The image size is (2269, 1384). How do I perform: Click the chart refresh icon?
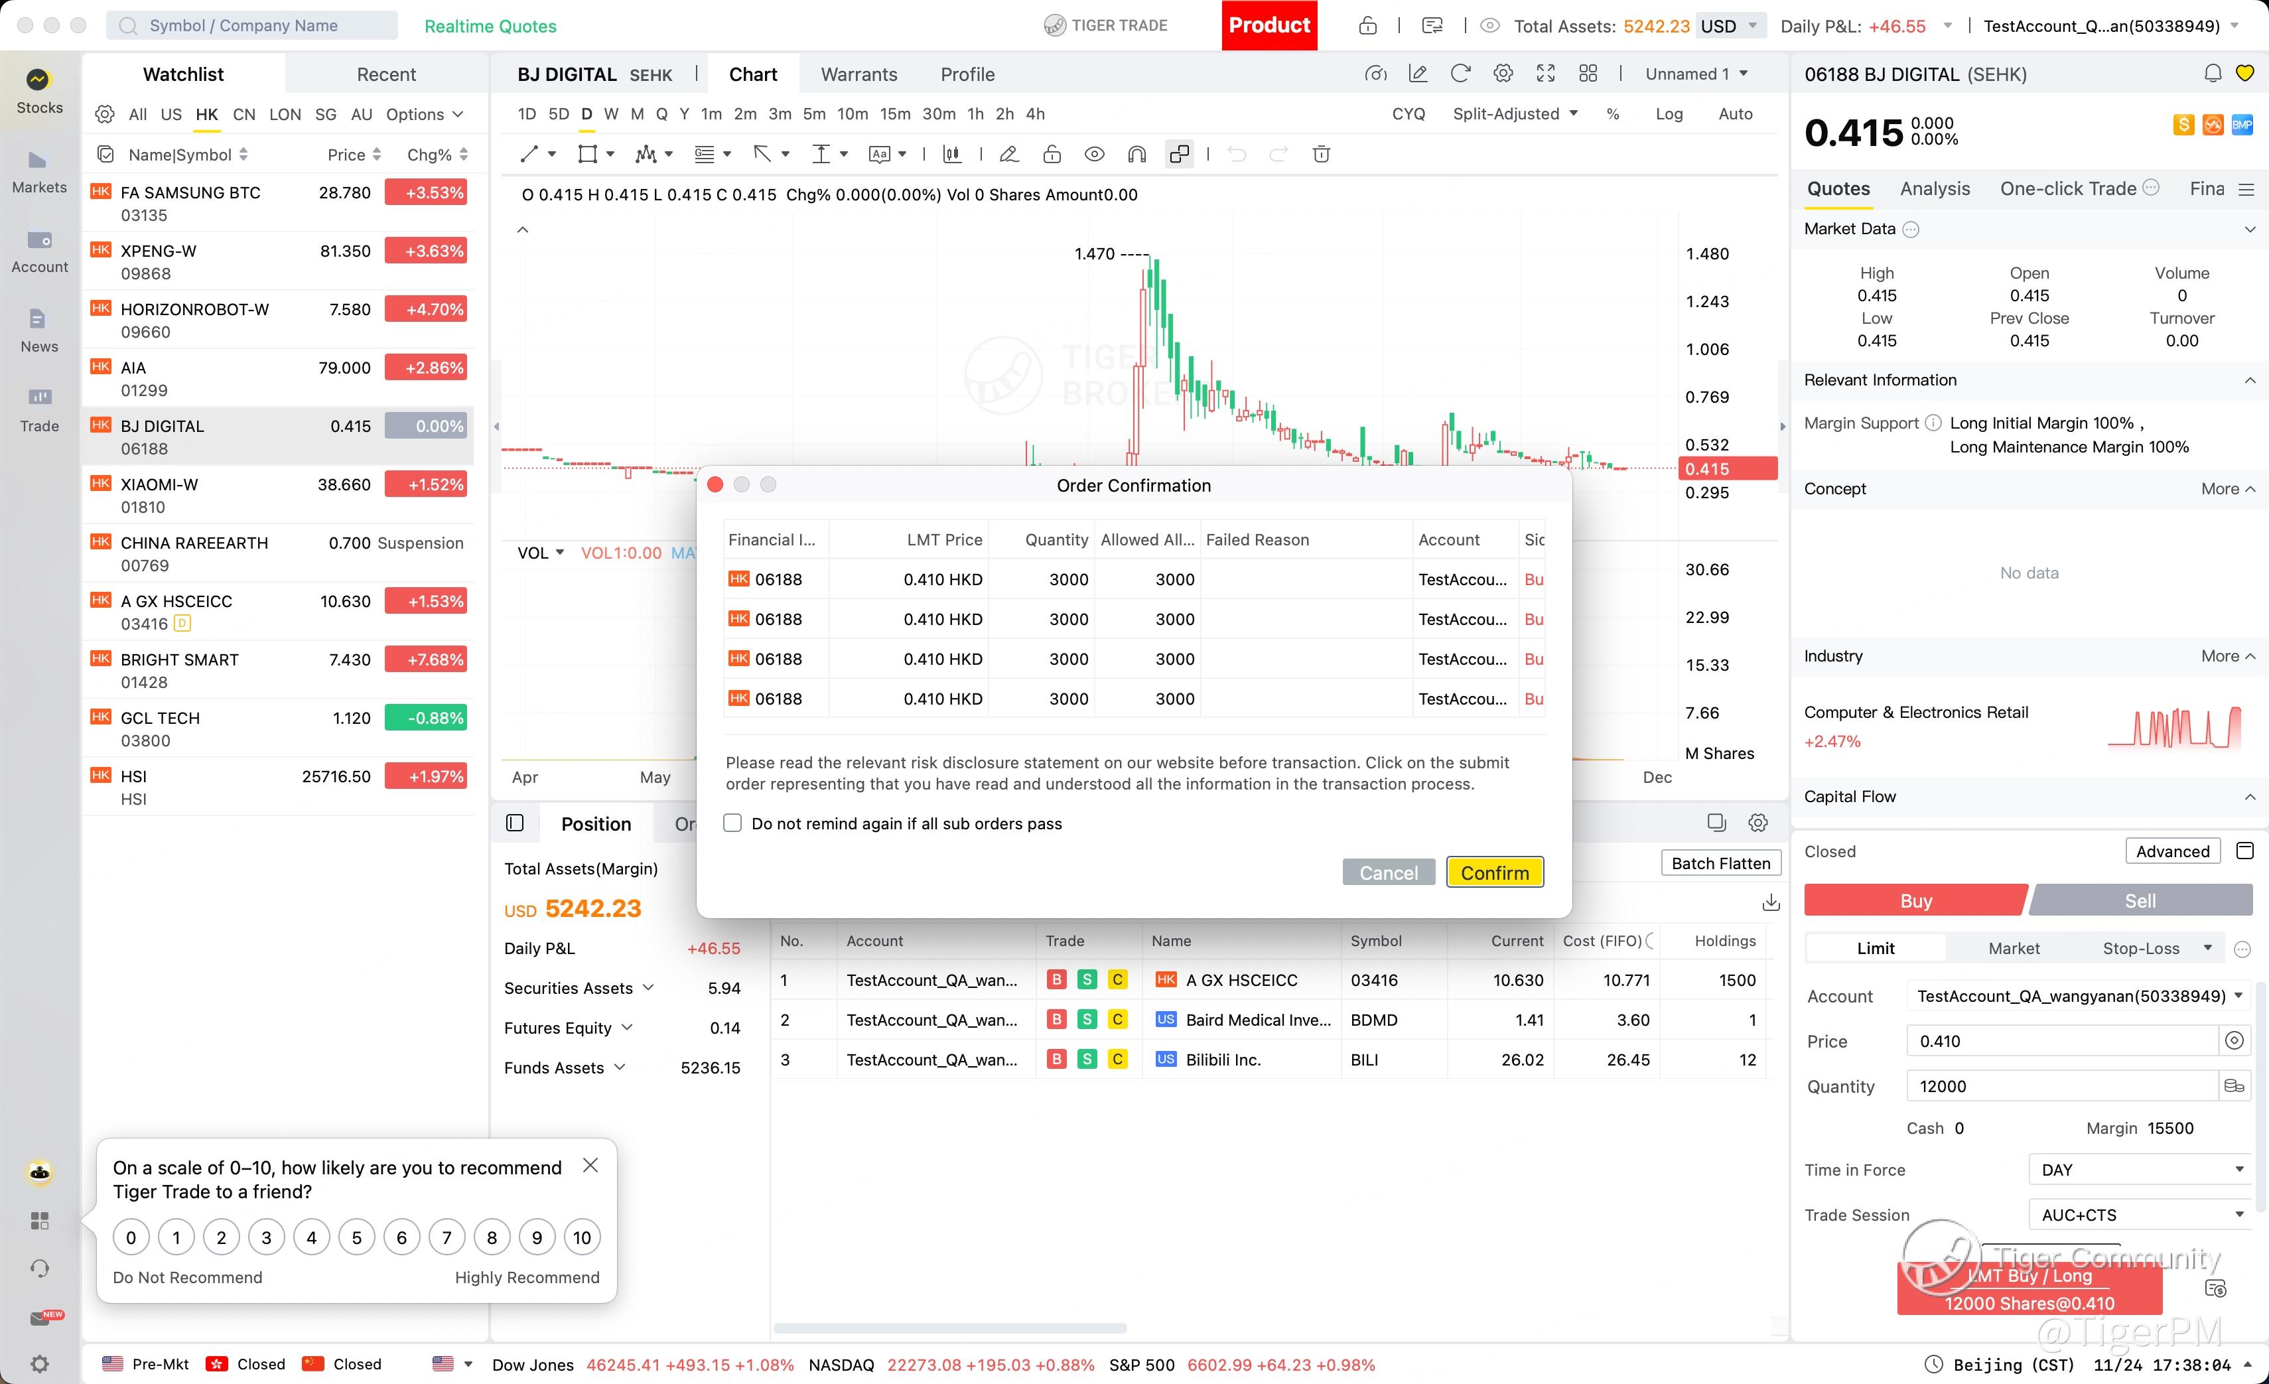pos(1460,74)
